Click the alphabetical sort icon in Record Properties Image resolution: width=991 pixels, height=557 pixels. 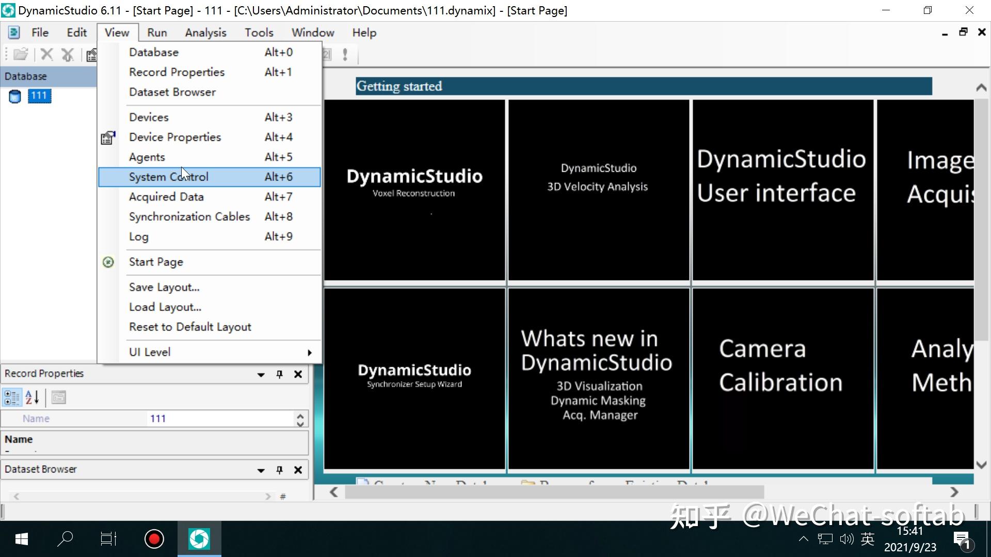tap(31, 397)
